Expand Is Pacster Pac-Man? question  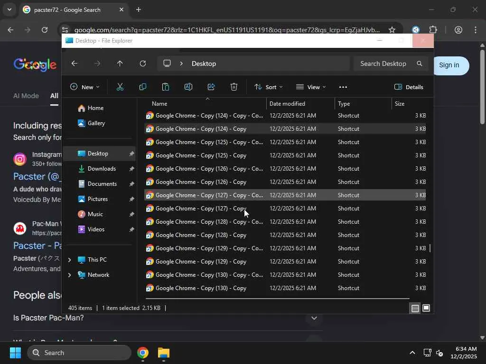pos(314,318)
